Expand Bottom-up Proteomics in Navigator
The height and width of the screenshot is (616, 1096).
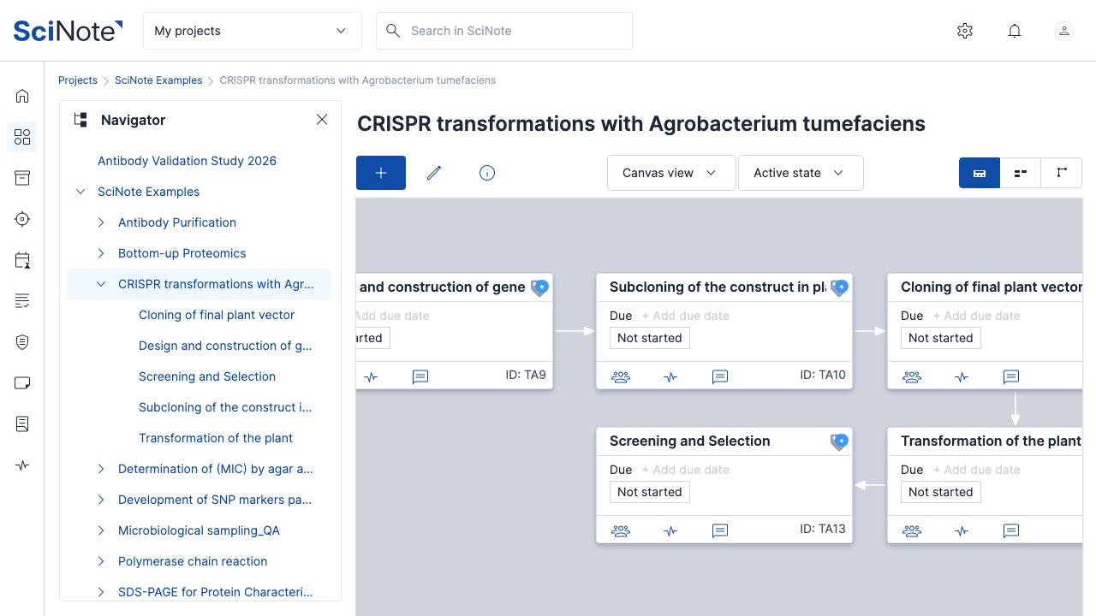[101, 253]
